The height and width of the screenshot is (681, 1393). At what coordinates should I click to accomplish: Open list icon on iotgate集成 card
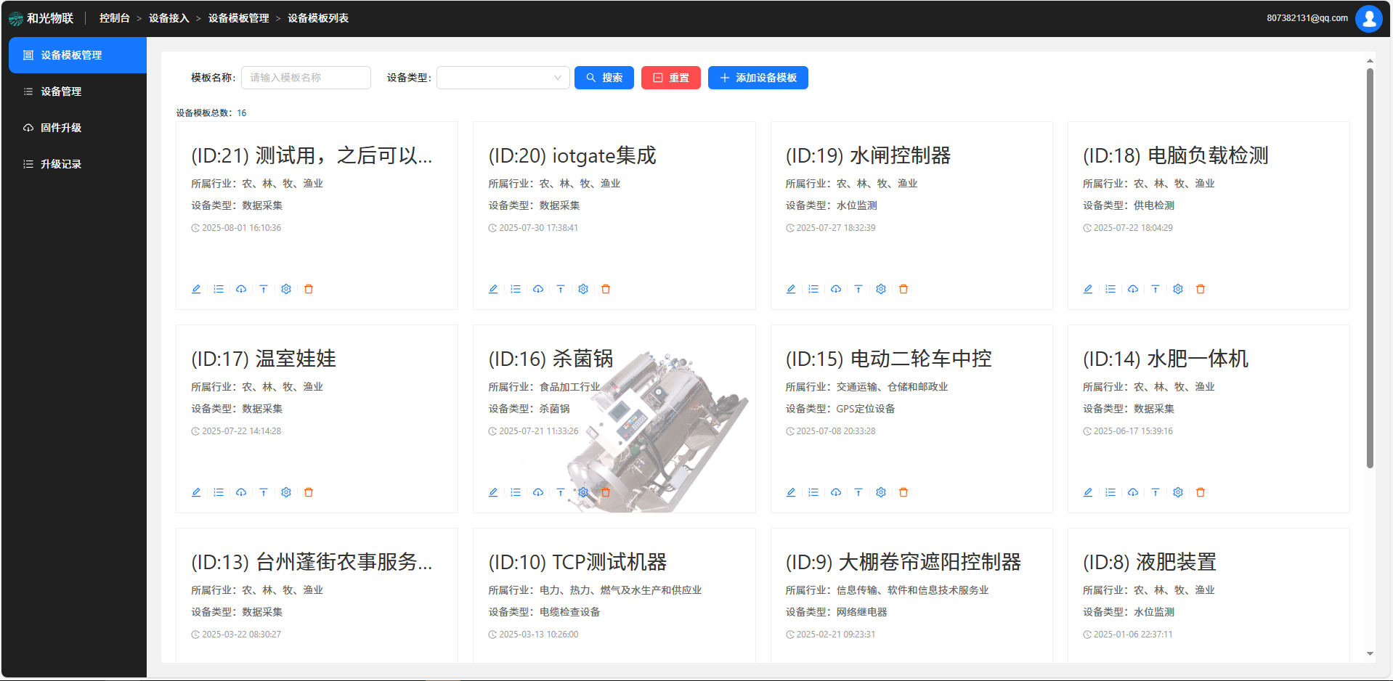(x=516, y=289)
